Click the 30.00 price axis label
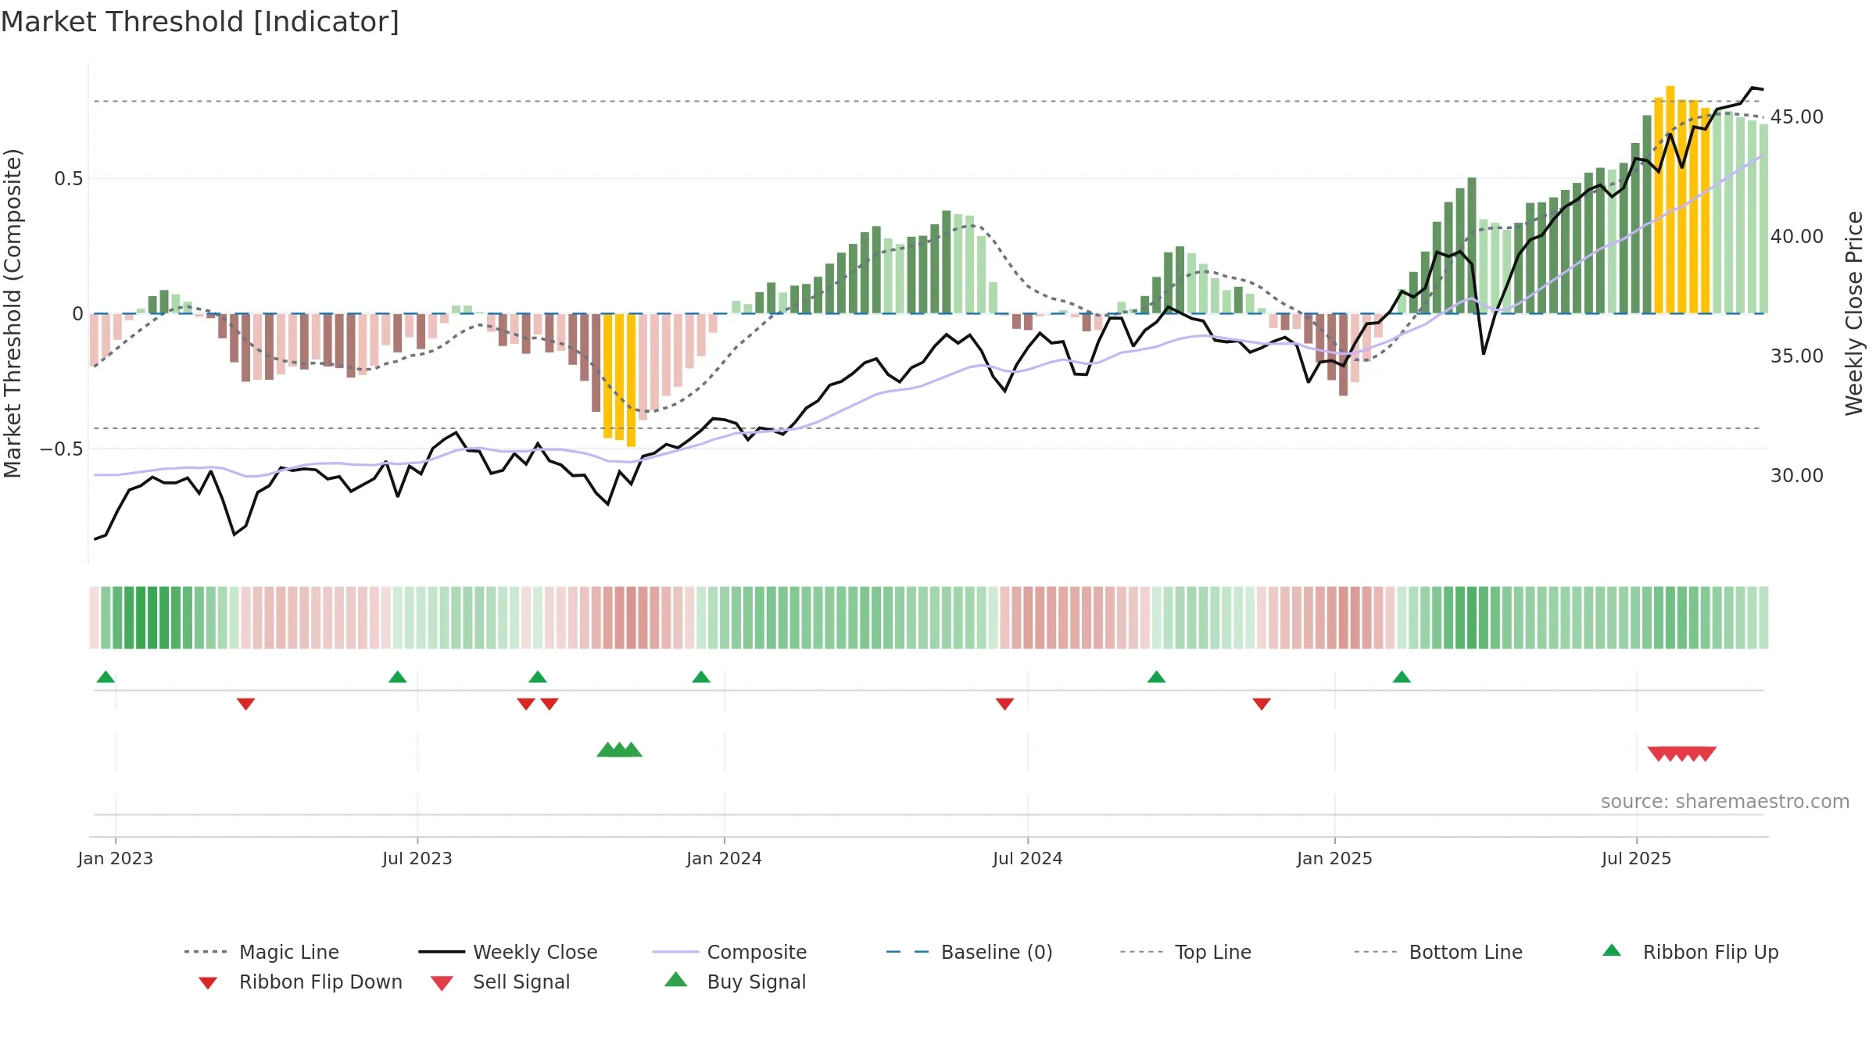This screenshot has height=1055, width=1876. (x=1797, y=476)
